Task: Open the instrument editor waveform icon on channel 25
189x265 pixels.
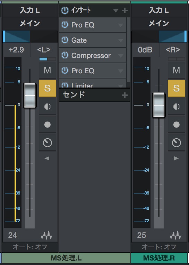Action: pos(175,235)
